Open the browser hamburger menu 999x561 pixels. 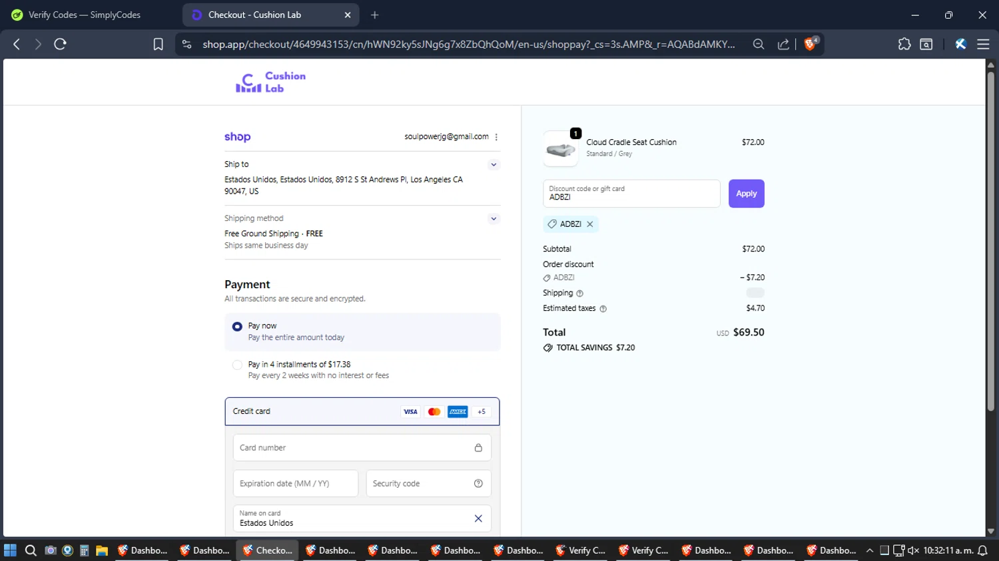(x=983, y=44)
